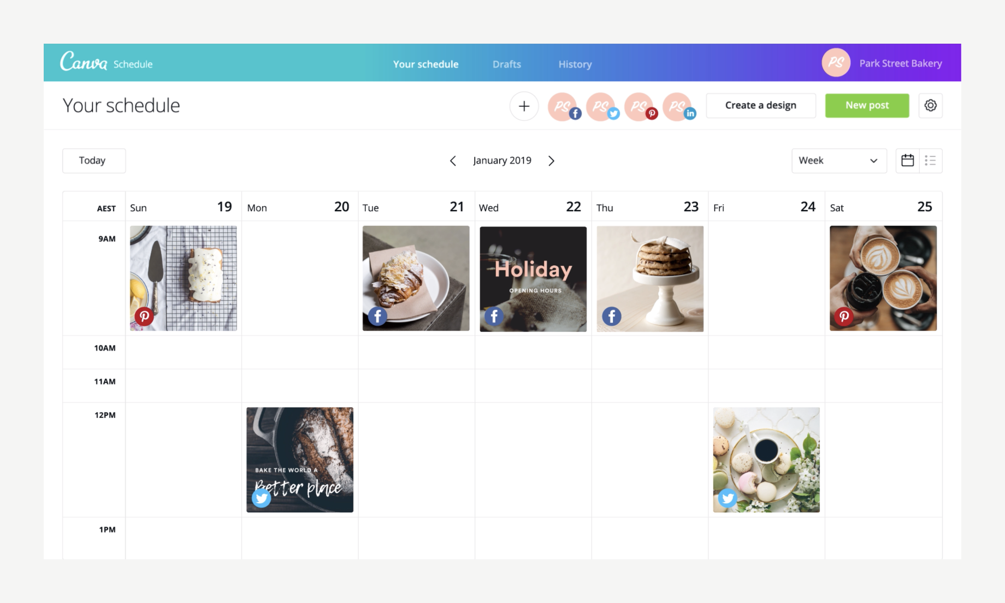
Task: Toggle the list view icon
Action: [930, 160]
